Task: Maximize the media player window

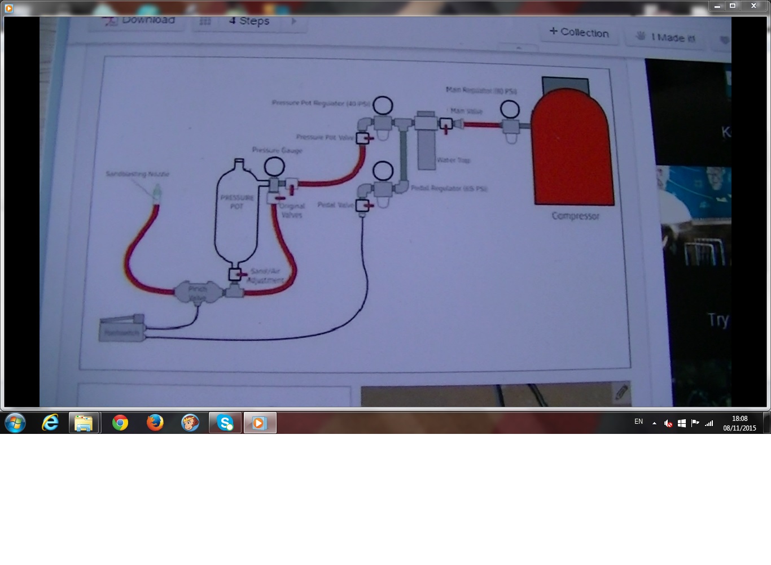Action: click(733, 6)
